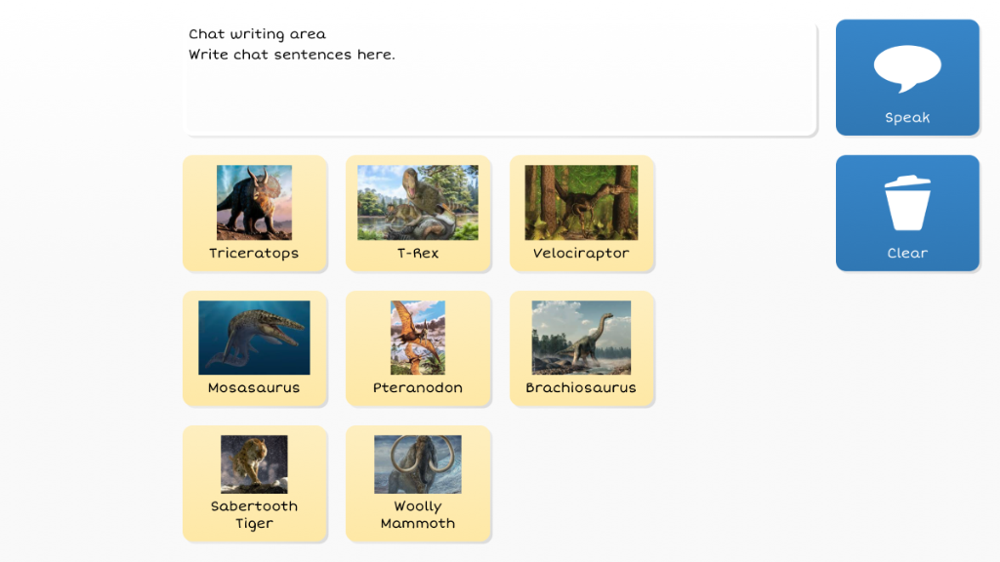Click the "T-Rex" caption text
Screen dimensions: 1000x562
[418, 254]
